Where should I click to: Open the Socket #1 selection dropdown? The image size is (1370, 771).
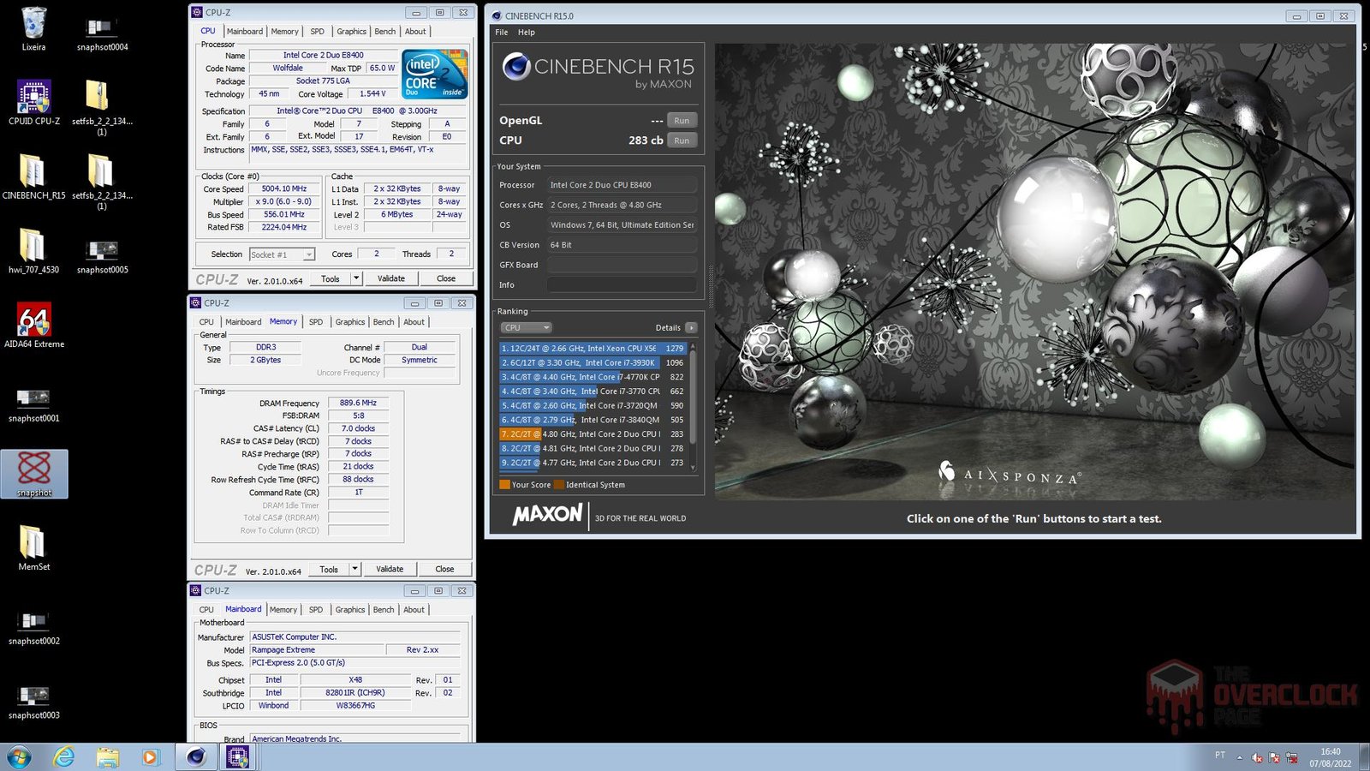point(282,254)
